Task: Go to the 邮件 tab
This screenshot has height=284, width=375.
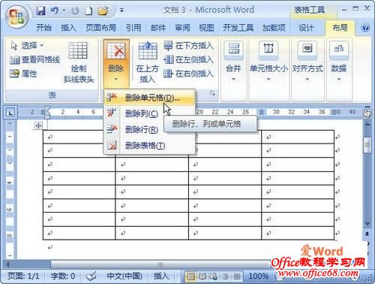Action: [158, 28]
